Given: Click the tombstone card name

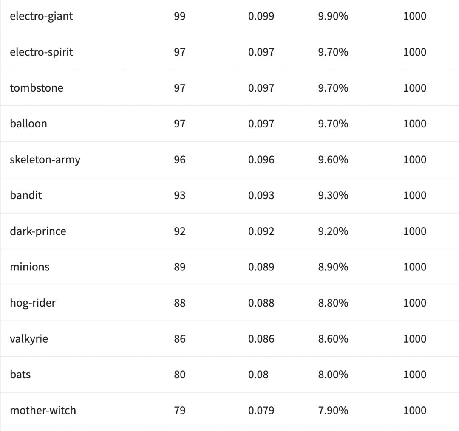Looking at the screenshot, I should [x=37, y=88].
